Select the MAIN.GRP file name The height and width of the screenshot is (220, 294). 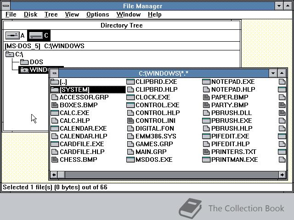(x=151, y=152)
